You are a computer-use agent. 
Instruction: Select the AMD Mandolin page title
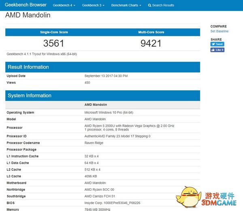click(28, 15)
